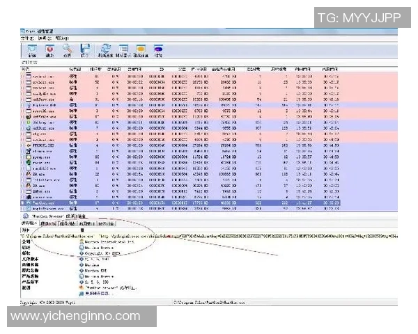The height and width of the screenshot is (334, 418).
Task: Click the status bar path to Maxthon.exe
Action: click(209, 303)
